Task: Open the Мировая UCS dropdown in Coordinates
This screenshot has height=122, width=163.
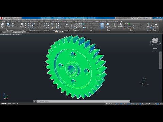Action: pos(78,28)
